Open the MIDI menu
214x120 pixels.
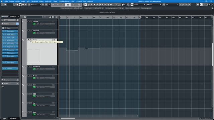(28, 1)
